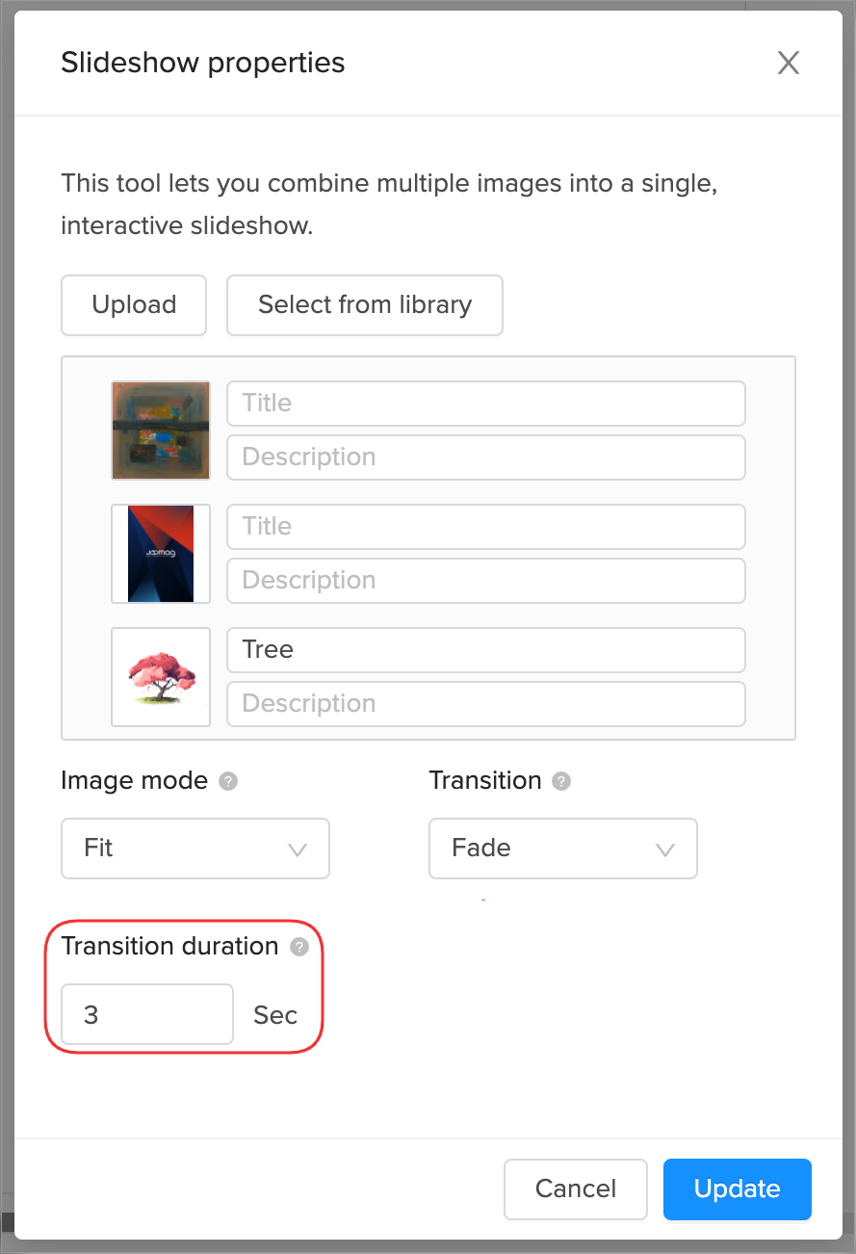
Task: Focus the second image's Title field
Action: pos(485,526)
